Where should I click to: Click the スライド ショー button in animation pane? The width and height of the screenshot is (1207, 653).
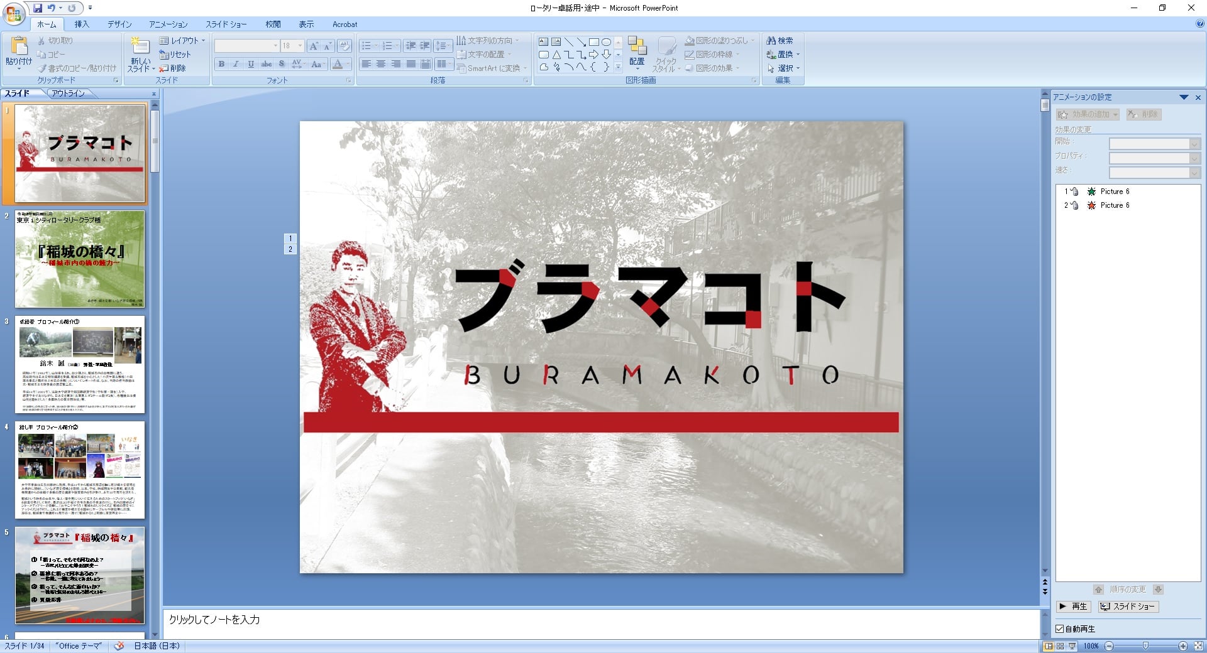1128,607
